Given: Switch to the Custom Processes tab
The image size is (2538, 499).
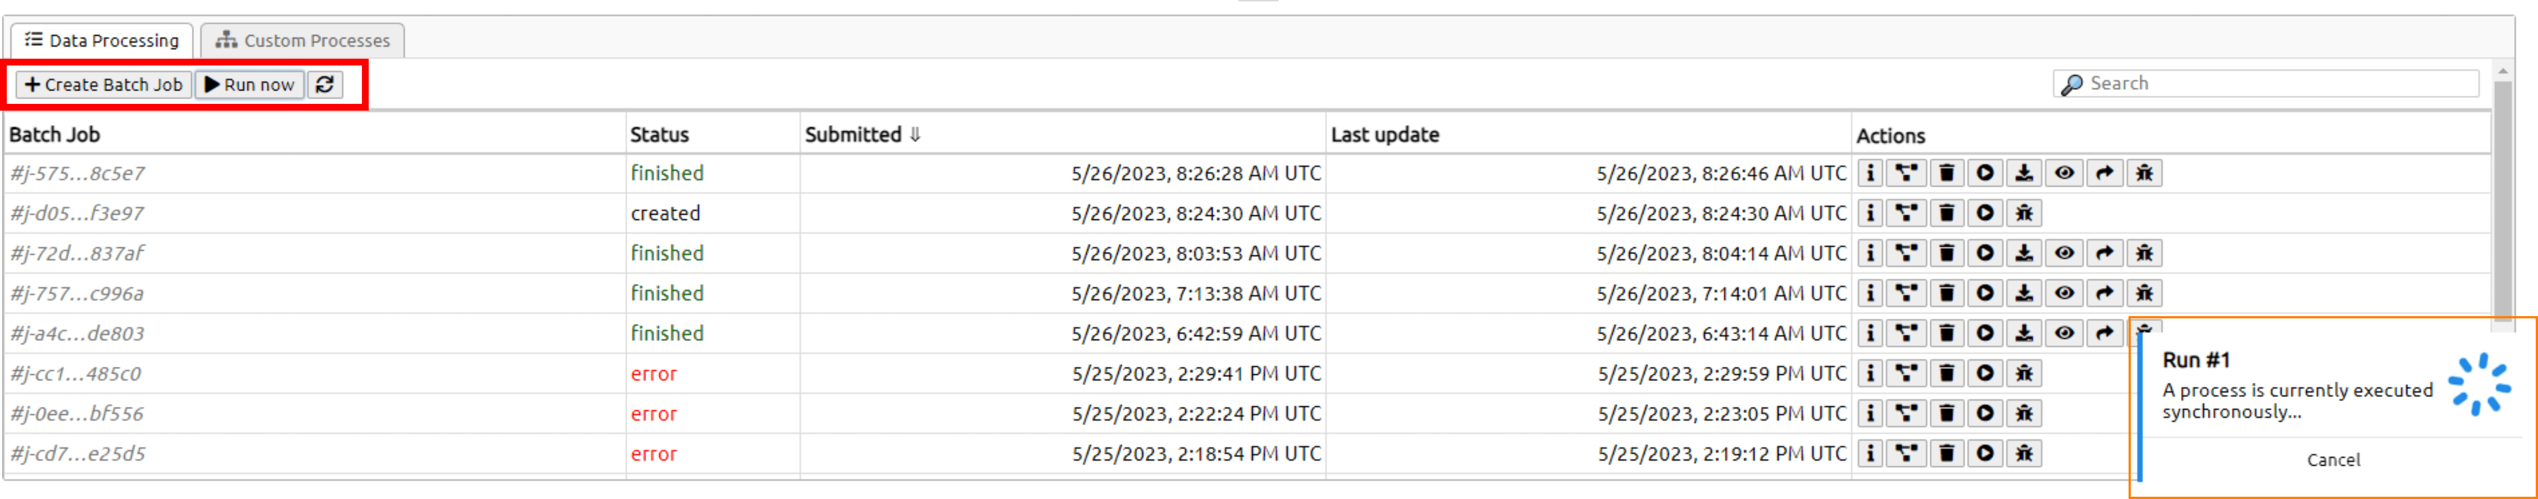Looking at the screenshot, I should click(304, 40).
